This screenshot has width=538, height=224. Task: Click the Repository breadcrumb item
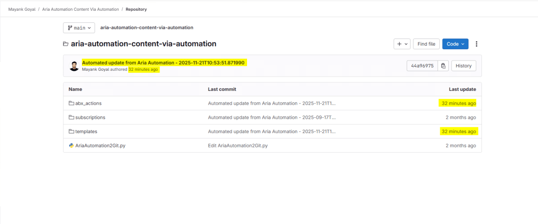pos(136,9)
